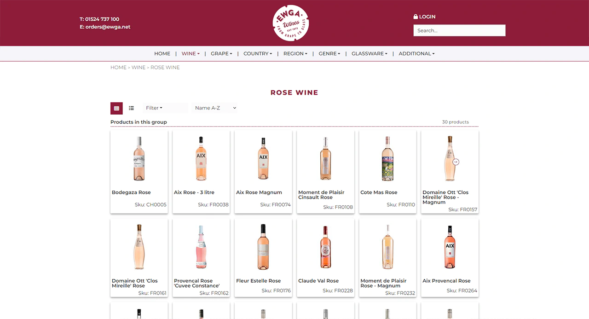Click the Aix Provencal Rose title
Image resolution: width=589 pixels, height=319 pixels.
tap(446, 281)
